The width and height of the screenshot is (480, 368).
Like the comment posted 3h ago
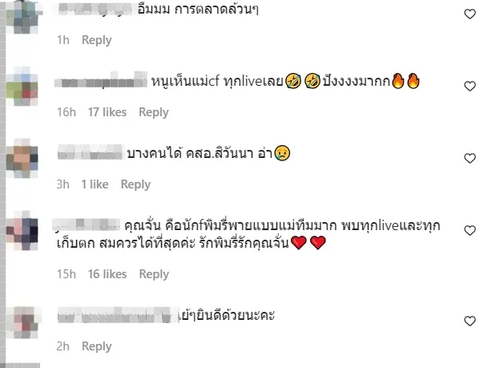click(470, 158)
